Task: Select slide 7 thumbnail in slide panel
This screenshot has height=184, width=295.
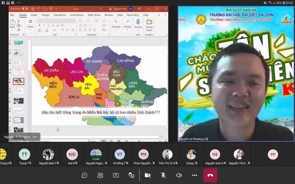Action: tap(18, 101)
